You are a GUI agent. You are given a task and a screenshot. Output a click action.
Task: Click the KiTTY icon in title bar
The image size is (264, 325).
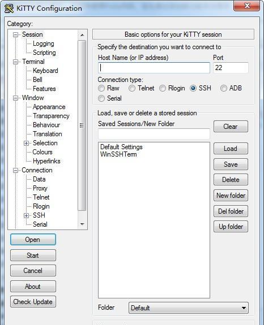(9, 8)
